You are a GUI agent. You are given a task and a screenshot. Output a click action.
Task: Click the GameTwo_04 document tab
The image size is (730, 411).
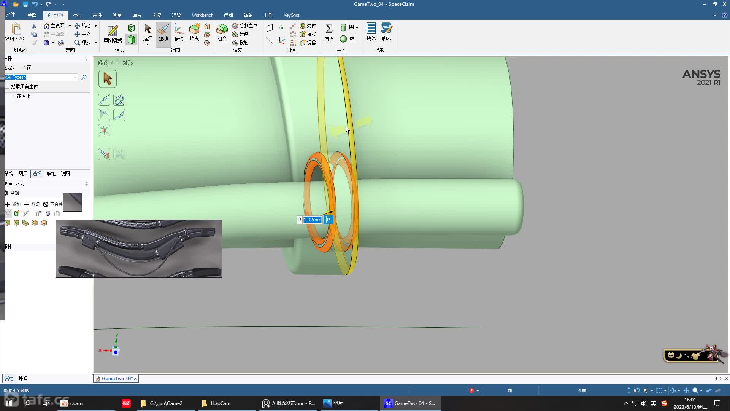(116, 378)
